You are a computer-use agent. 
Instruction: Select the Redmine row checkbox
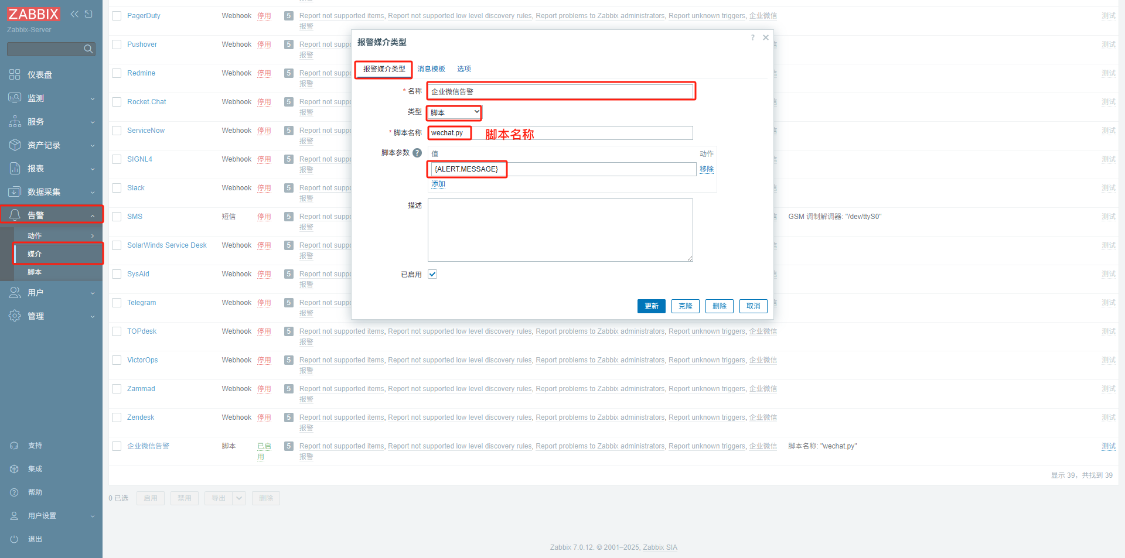coord(117,73)
